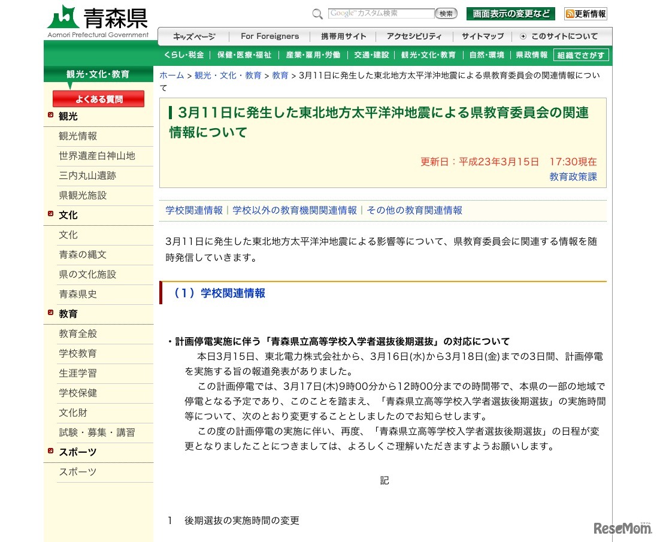Open the キッズページ menu item
This screenshot has height=542, width=660.
tap(193, 36)
